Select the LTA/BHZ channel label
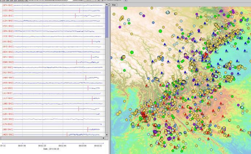Screen dimensions: 251x154 pyautogui.click(x=8, y=124)
